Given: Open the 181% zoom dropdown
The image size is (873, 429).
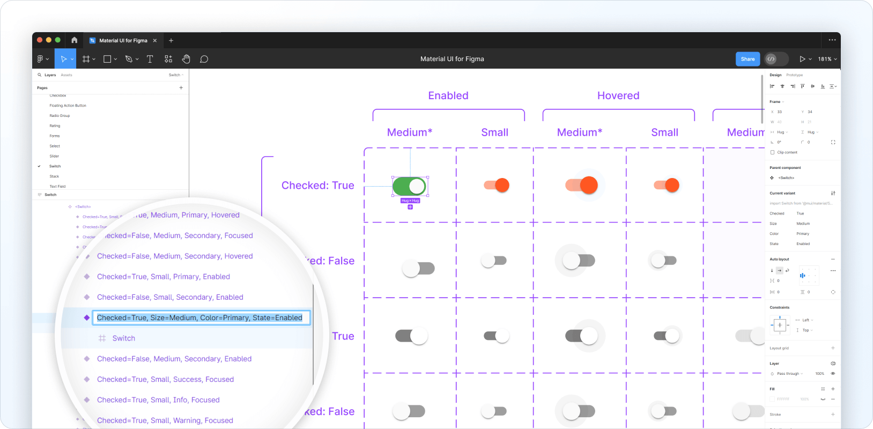Looking at the screenshot, I should (827, 59).
